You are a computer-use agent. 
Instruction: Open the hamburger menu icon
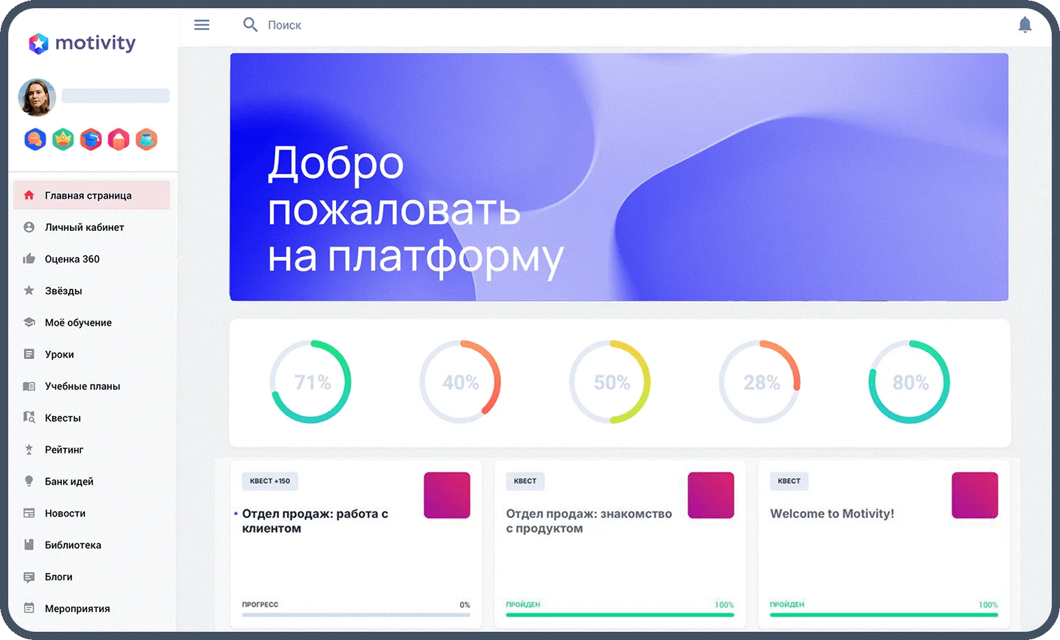coord(202,25)
